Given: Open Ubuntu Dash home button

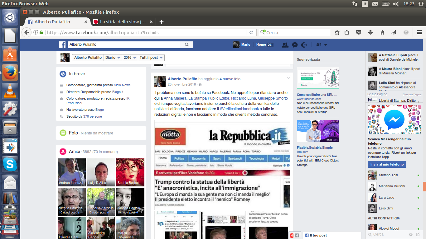Looking at the screenshot, I should tap(10, 18).
